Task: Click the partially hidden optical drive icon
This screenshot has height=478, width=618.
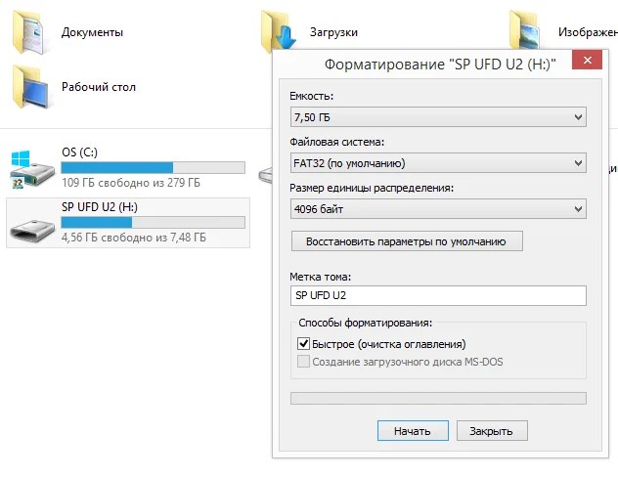Action: coord(265,175)
